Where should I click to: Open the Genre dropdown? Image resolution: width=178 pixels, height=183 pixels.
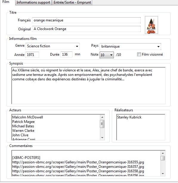(52, 46)
